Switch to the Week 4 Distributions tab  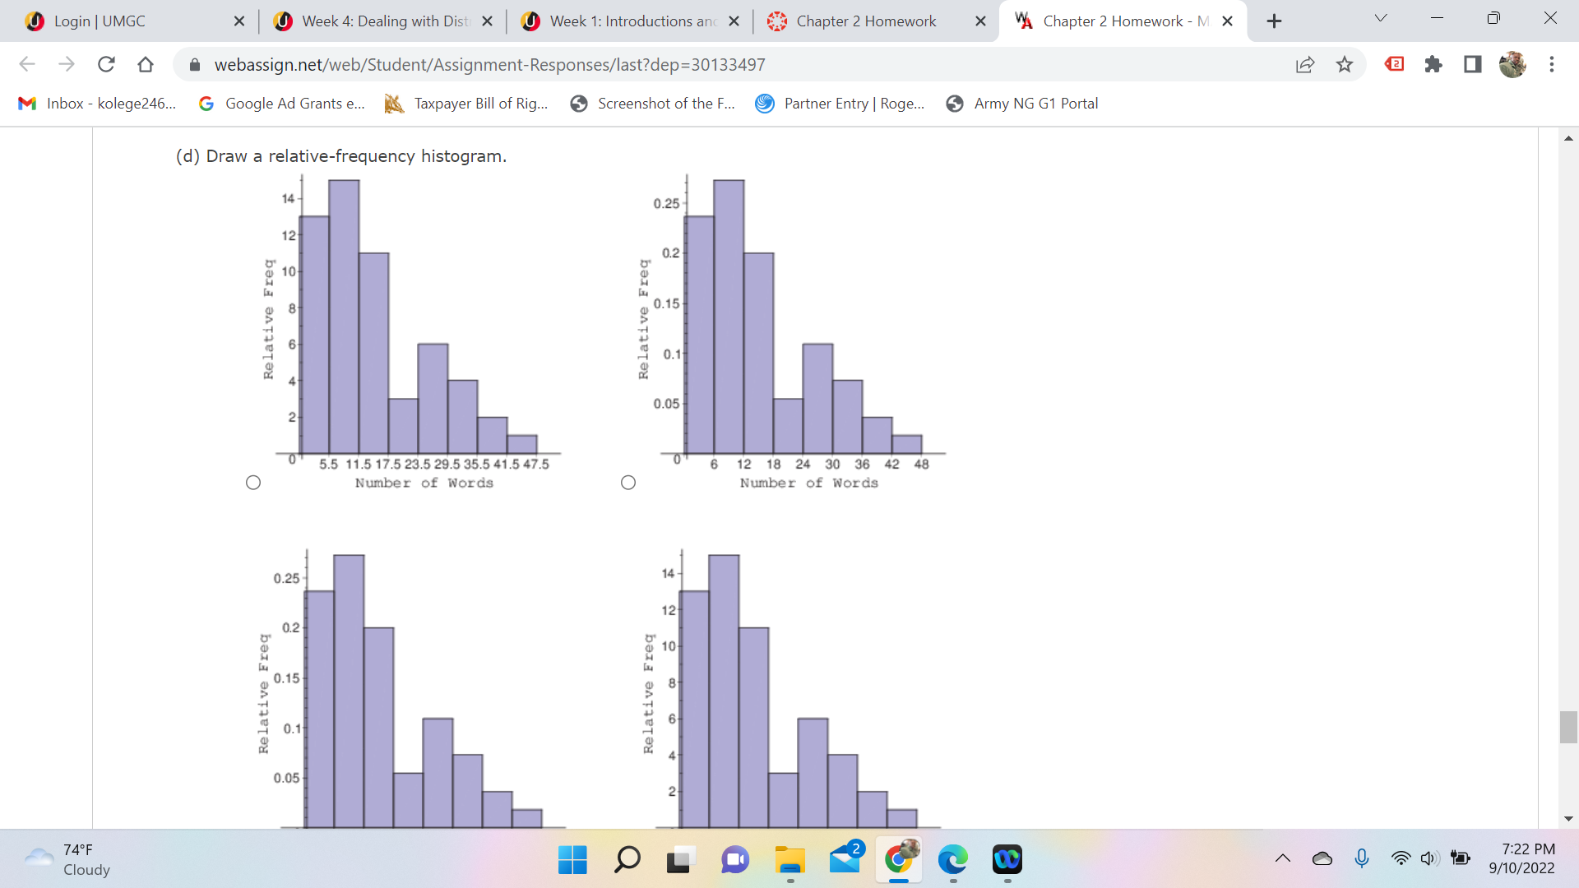click(378, 21)
